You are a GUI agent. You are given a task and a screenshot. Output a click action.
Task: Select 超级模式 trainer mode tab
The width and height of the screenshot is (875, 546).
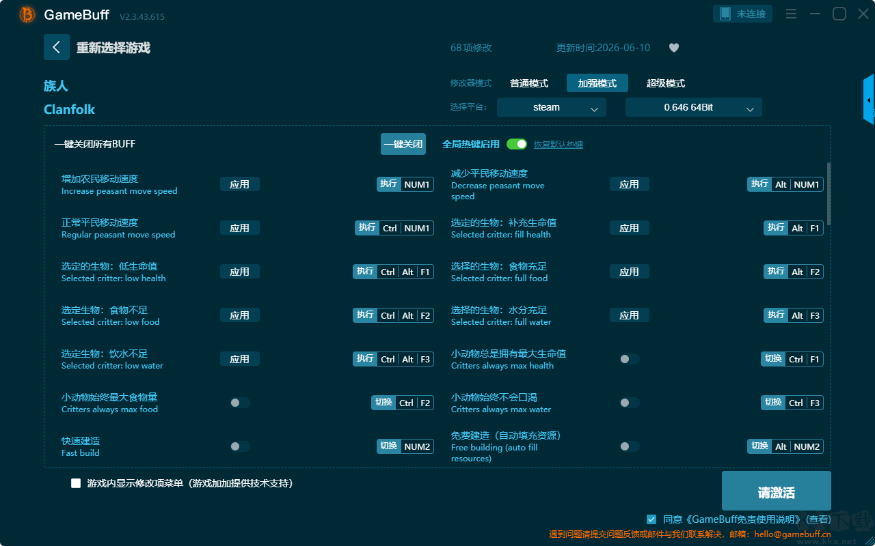coord(666,83)
